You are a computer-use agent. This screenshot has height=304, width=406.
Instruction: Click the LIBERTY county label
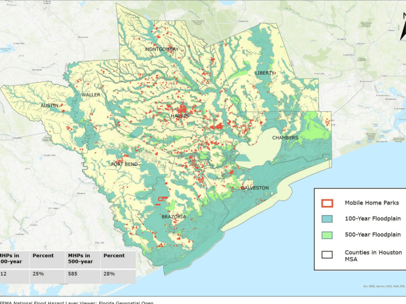tap(264, 73)
